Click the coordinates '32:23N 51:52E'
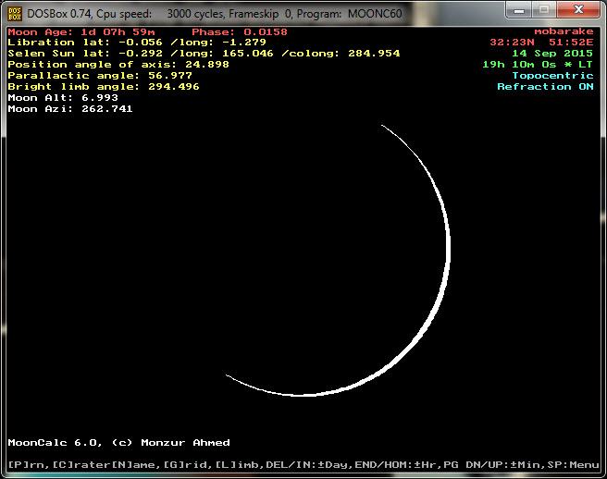The width and height of the screenshot is (607, 479). tap(541, 43)
